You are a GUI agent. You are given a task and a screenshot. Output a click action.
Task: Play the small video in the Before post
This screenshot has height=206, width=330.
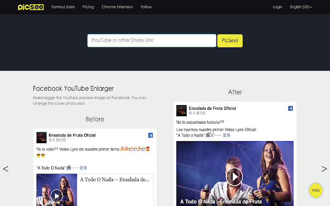point(57,196)
